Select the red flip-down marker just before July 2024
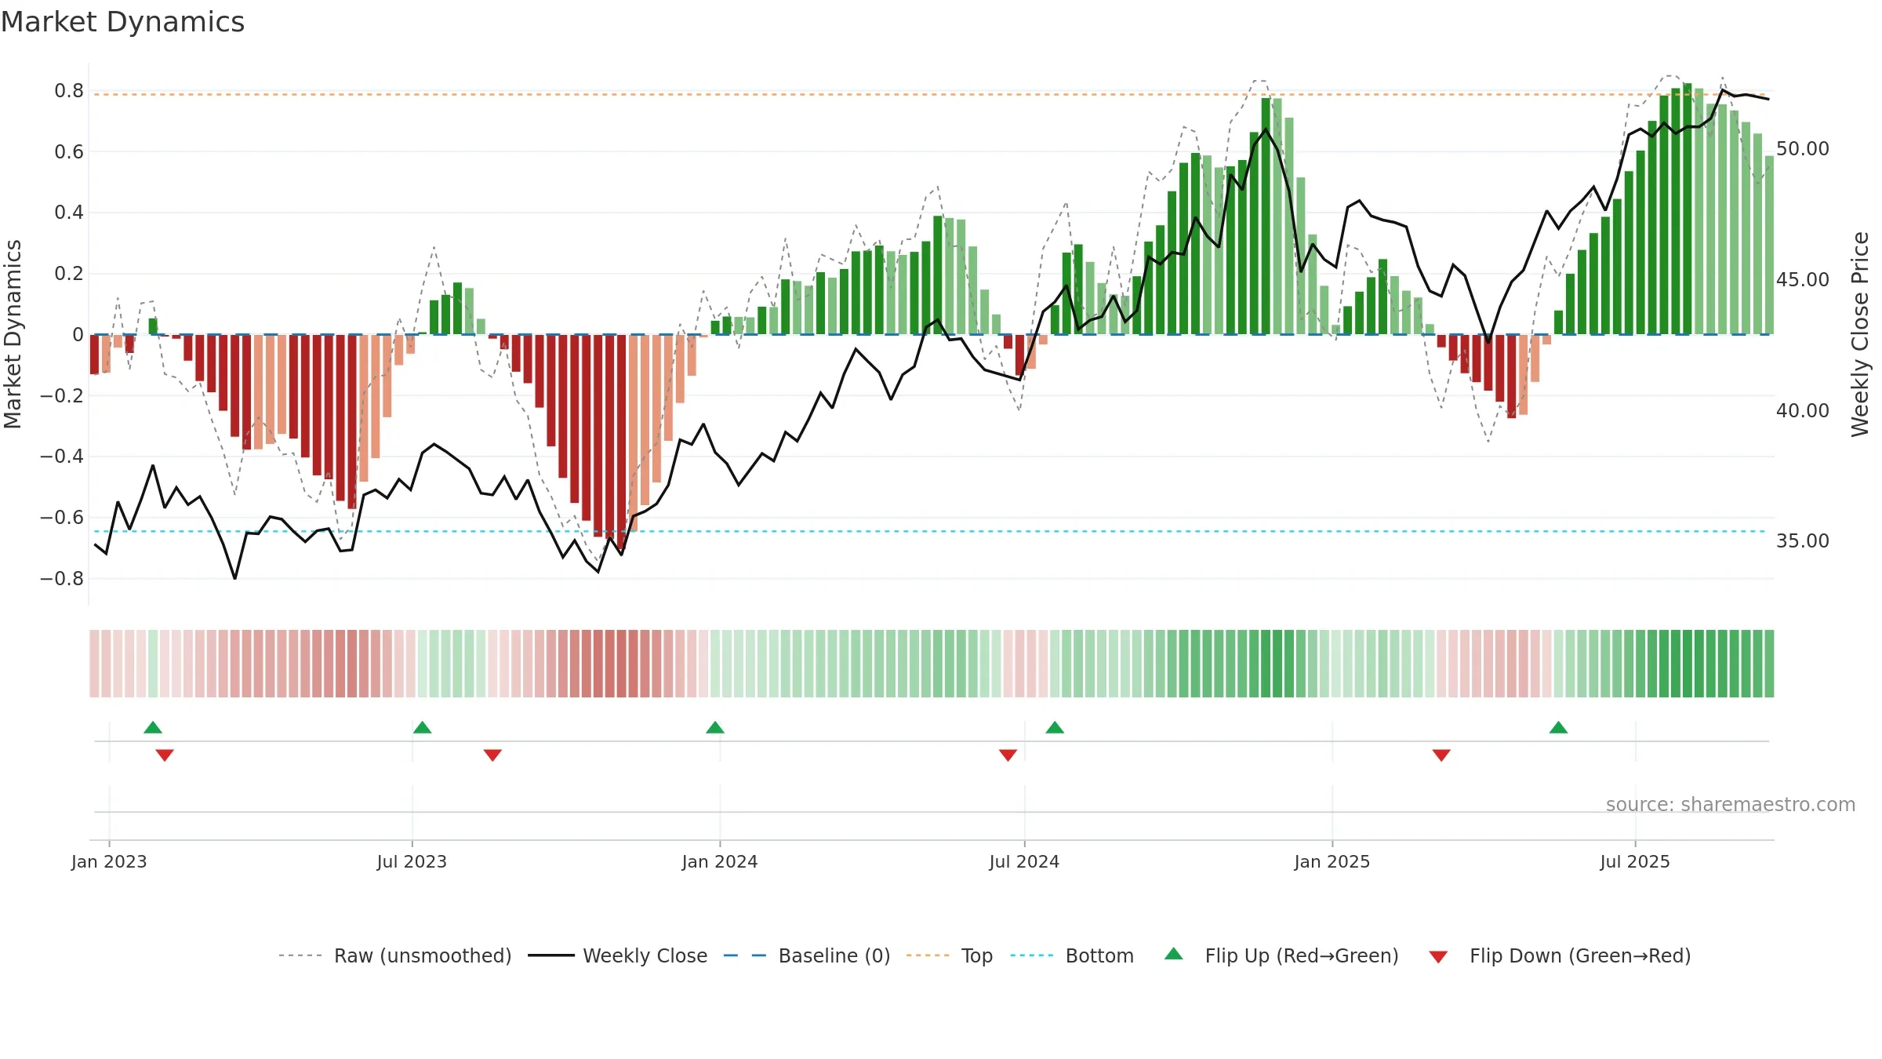 pyautogui.click(x=1008, y=755)
